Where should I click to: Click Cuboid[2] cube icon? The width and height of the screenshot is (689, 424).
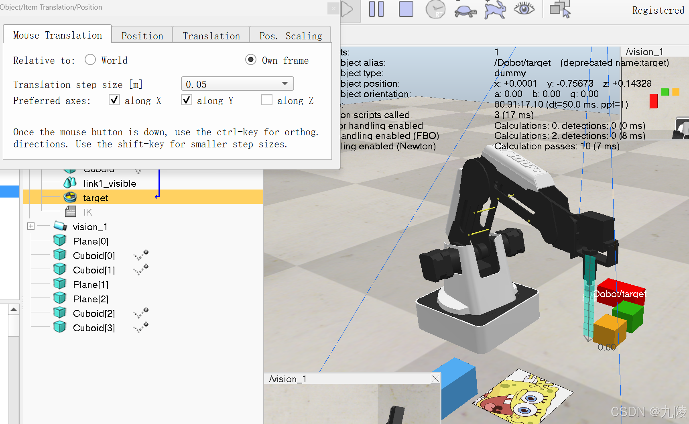tap(59, 313)
